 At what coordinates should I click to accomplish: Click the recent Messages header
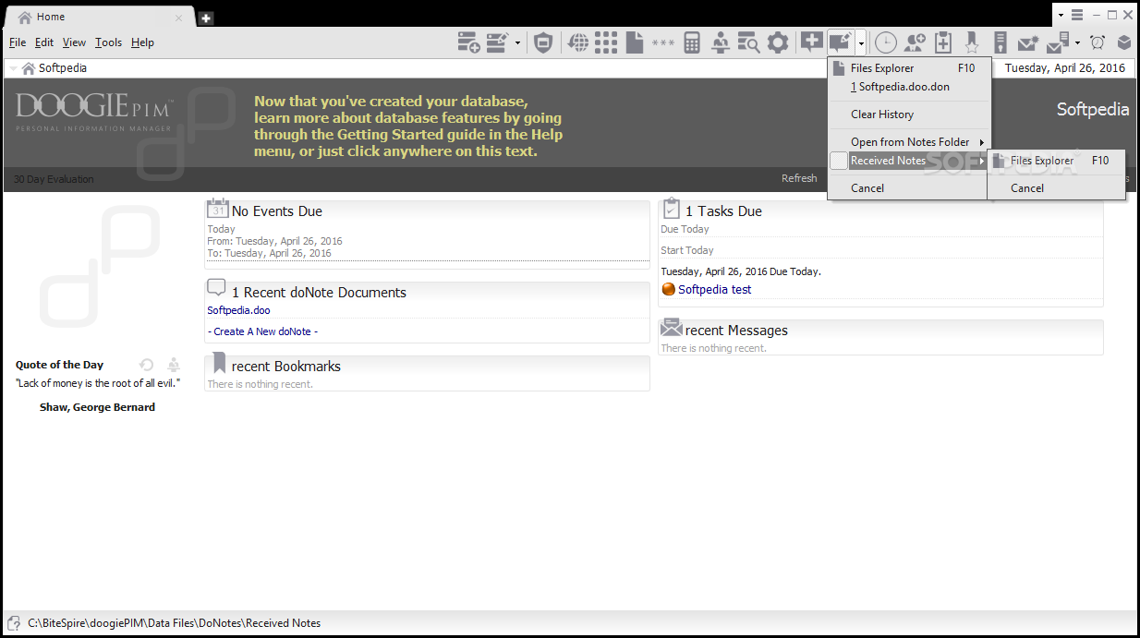click(x=736, y=331)
